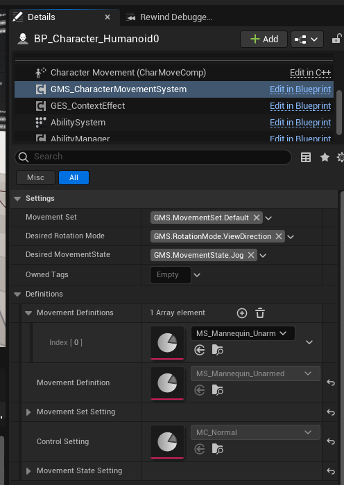Remove GMS.RotationMode.ViewDirection tag
344x485 pixels.
click(x=279, y=236)
